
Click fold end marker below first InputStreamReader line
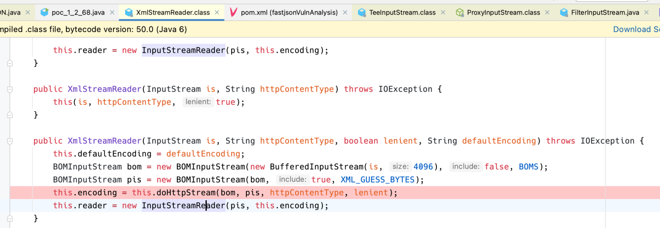click(10, 63)
